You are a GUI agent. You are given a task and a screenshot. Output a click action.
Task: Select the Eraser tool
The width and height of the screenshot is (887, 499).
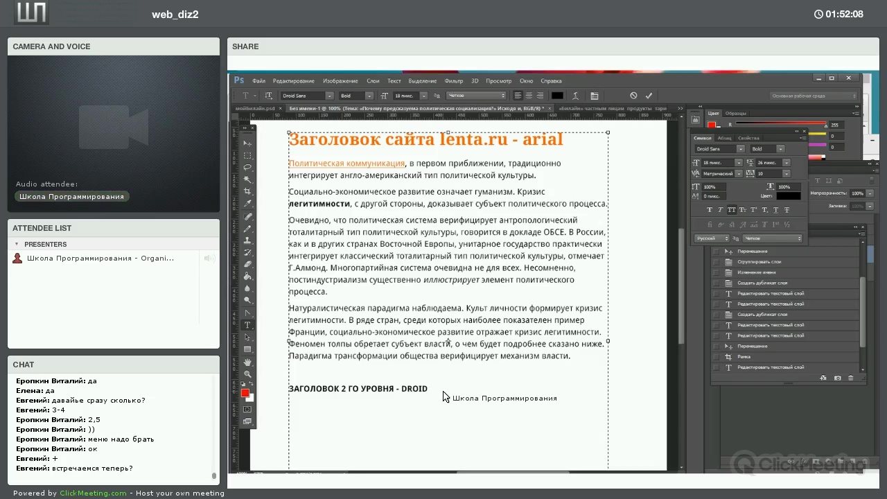(x=247, y=264)
